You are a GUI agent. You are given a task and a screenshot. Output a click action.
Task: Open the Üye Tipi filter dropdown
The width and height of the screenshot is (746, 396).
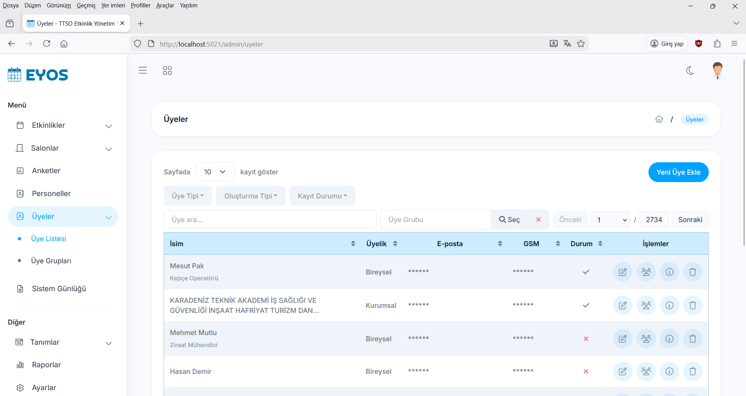(x=188, y=196)
